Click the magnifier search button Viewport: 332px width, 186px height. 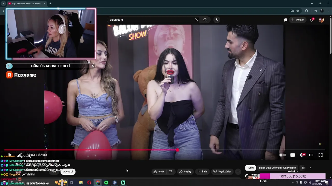tap(205, 20)
